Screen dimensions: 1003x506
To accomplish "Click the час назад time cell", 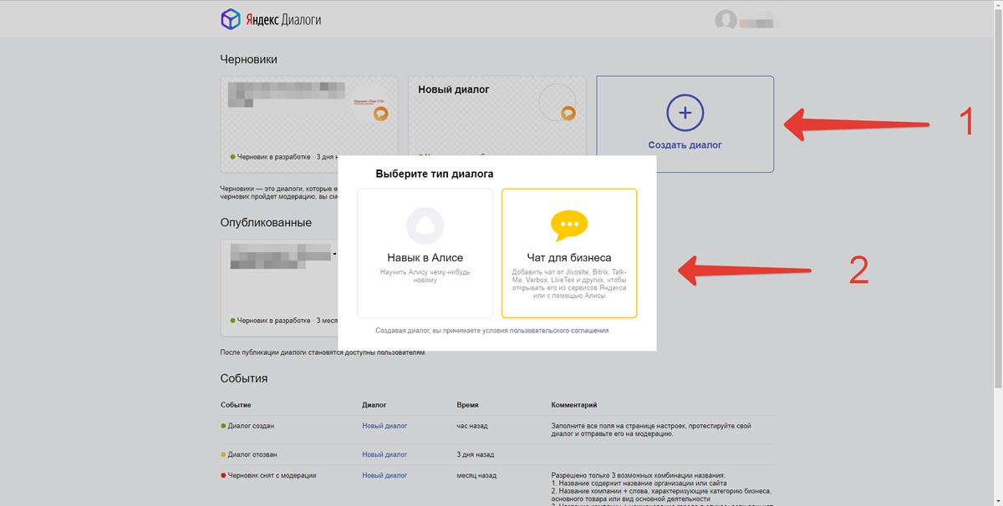I will (x=472, y=426).
